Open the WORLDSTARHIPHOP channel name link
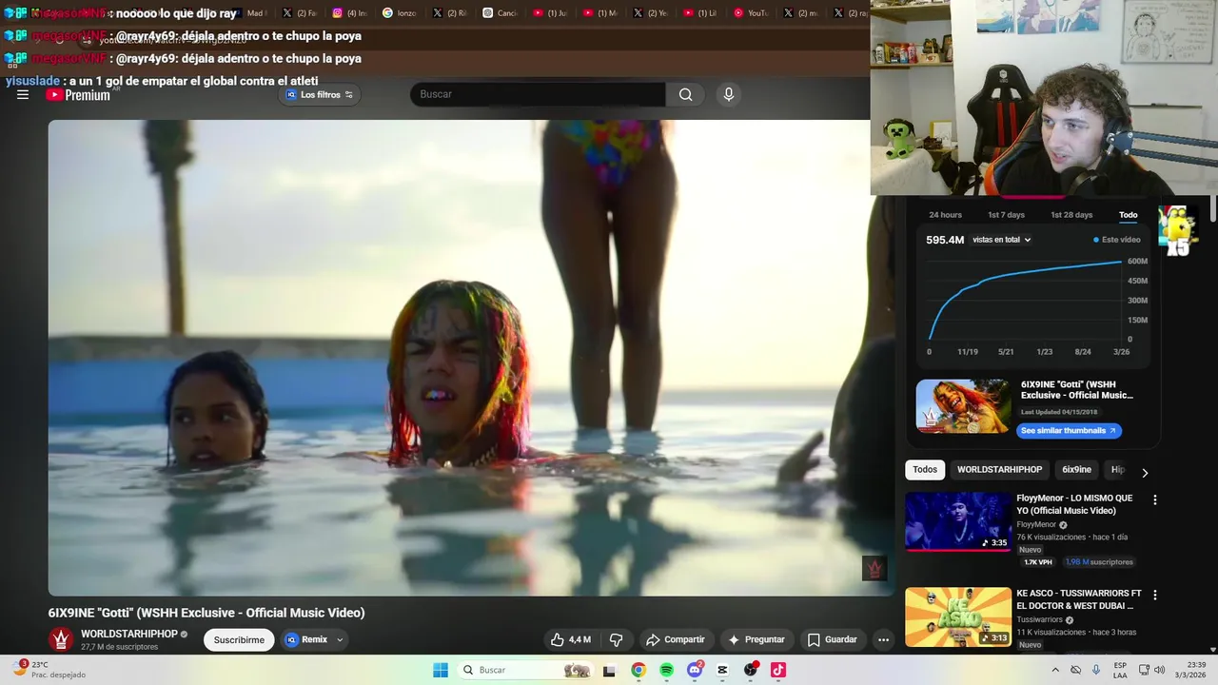This screenshot has width=1218, height=685. 129,634
